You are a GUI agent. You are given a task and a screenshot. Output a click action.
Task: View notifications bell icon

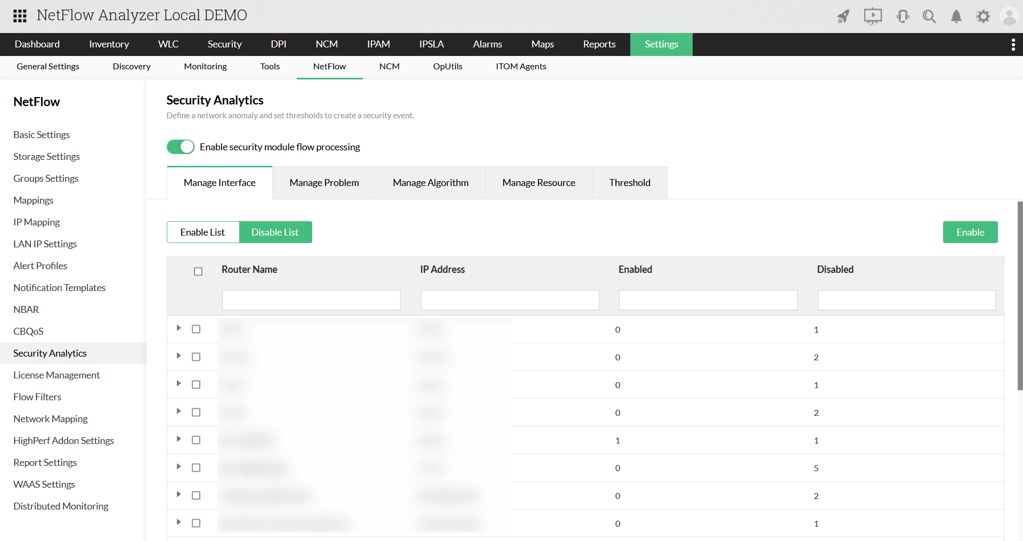(956, 17)
